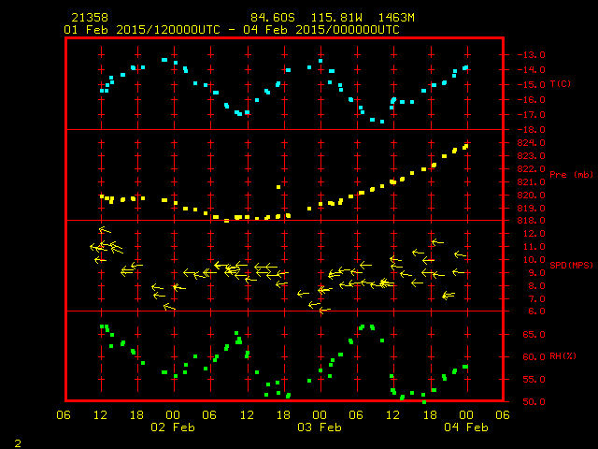Viewport: 598px width, 449px height.
Task: Click the 04 Feb date label
Action: (x=466, y=427)
